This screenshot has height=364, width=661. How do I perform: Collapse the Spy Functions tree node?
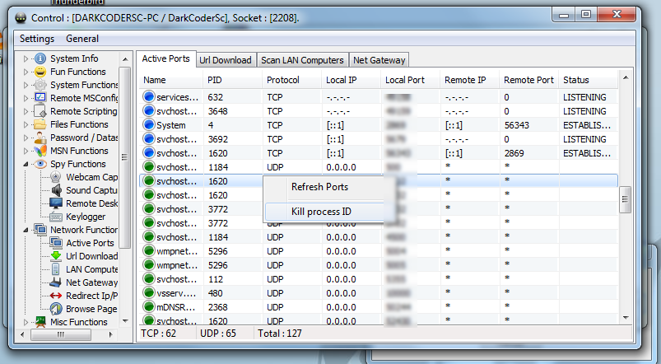coord(26,164)
